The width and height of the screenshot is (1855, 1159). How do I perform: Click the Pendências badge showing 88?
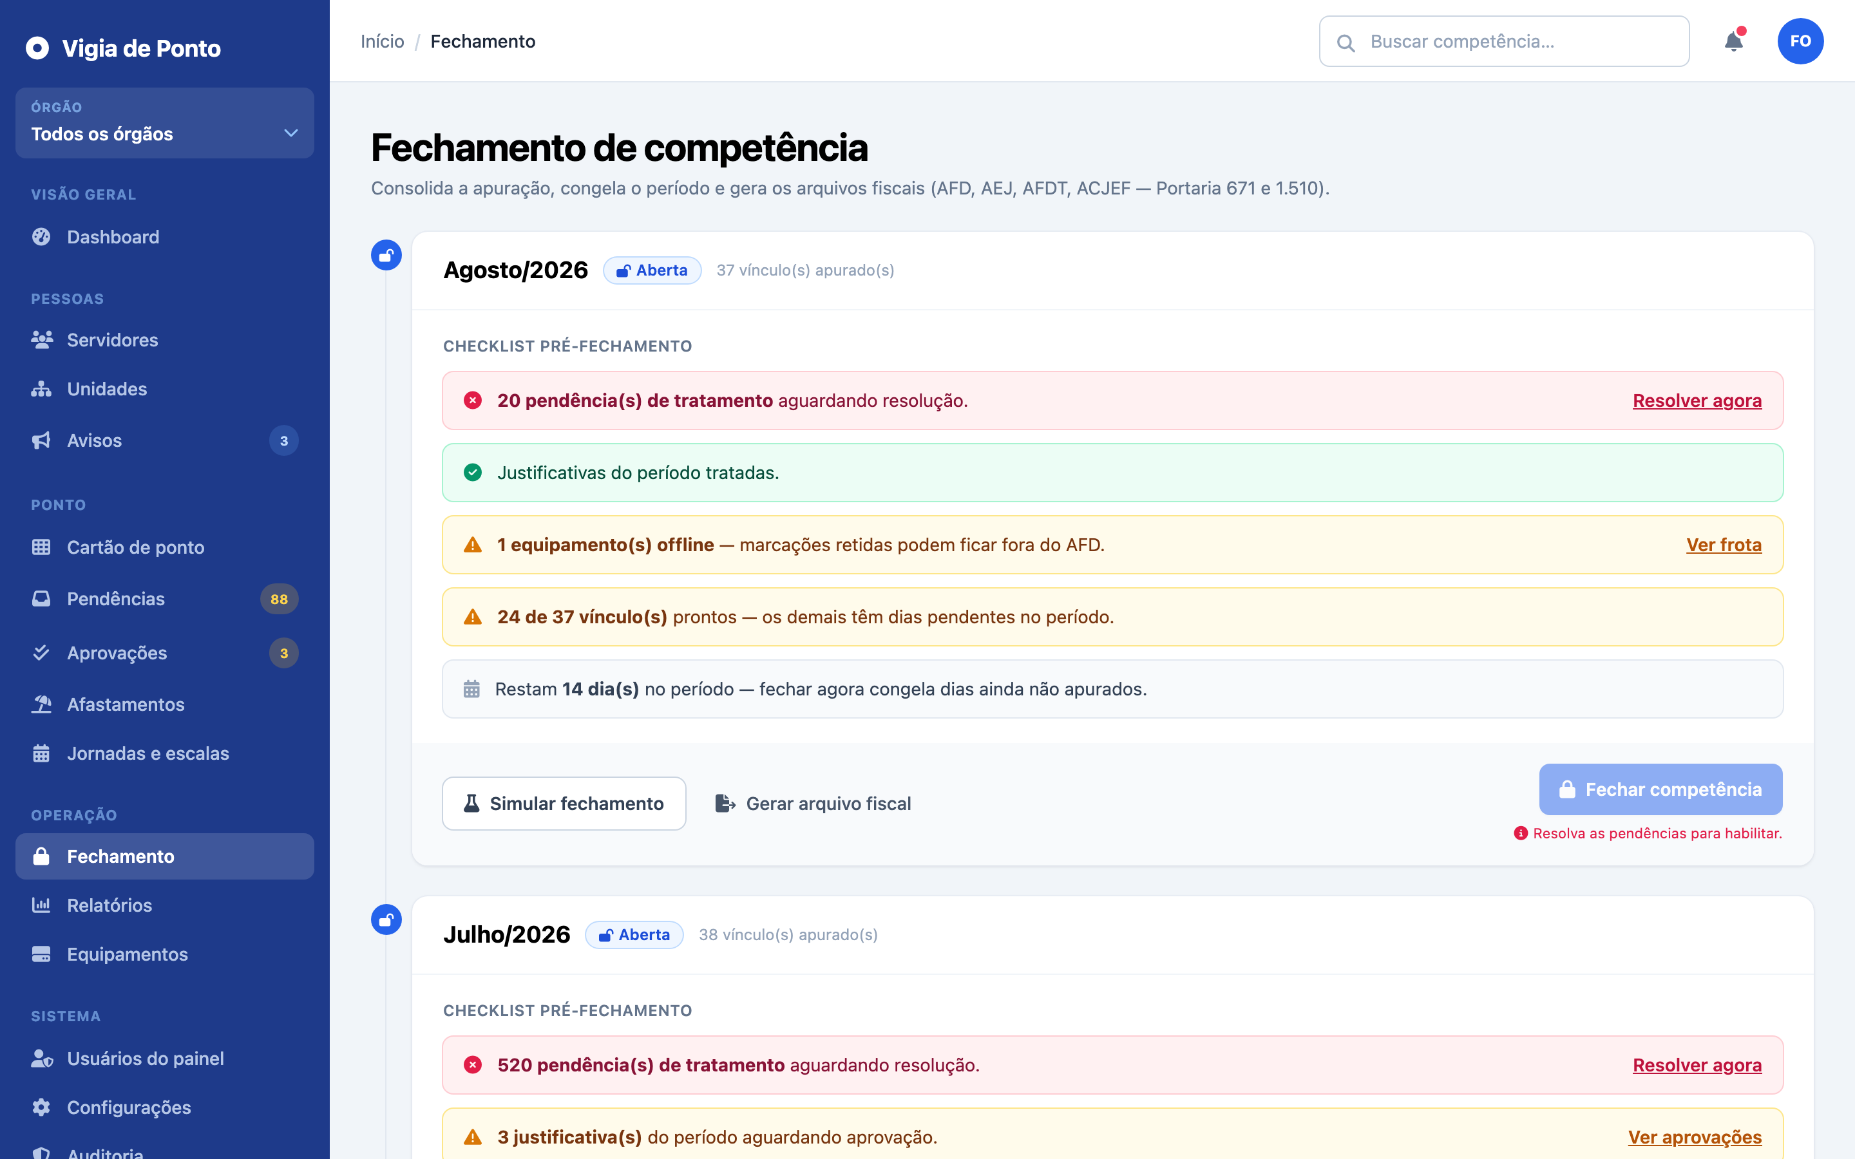(x=279, y=599)
